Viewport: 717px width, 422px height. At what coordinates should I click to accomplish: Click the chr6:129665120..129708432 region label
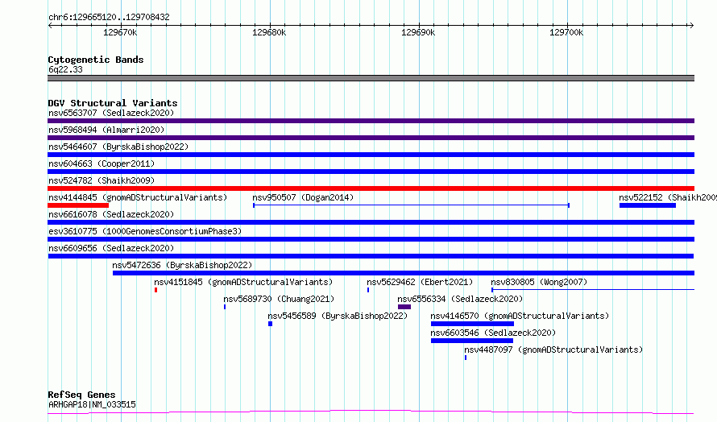[109, 17]
